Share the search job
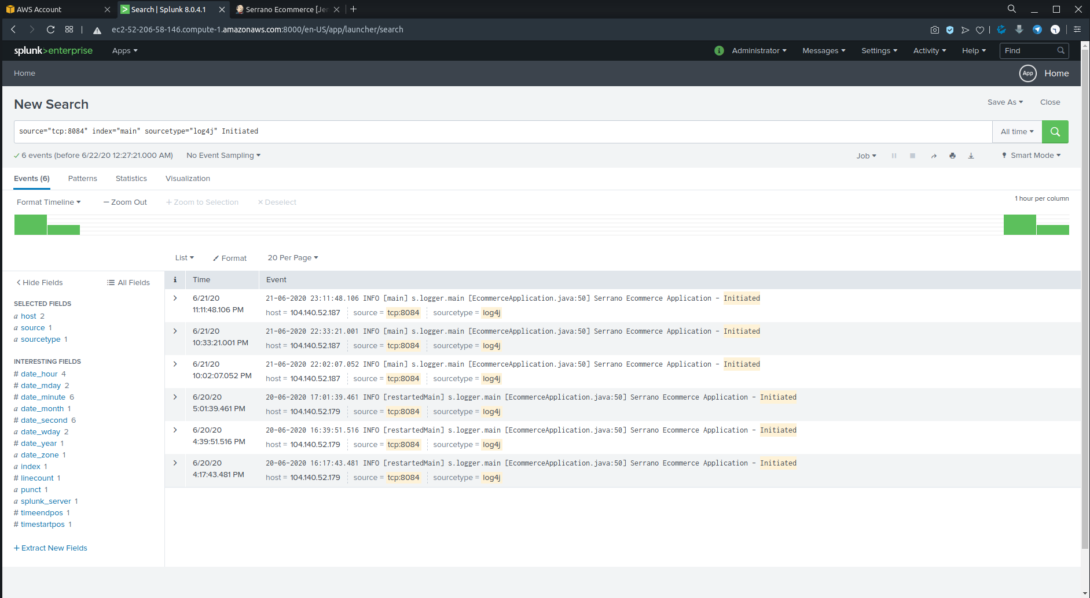Screen dimensions: 1090x598 (934, 156)
